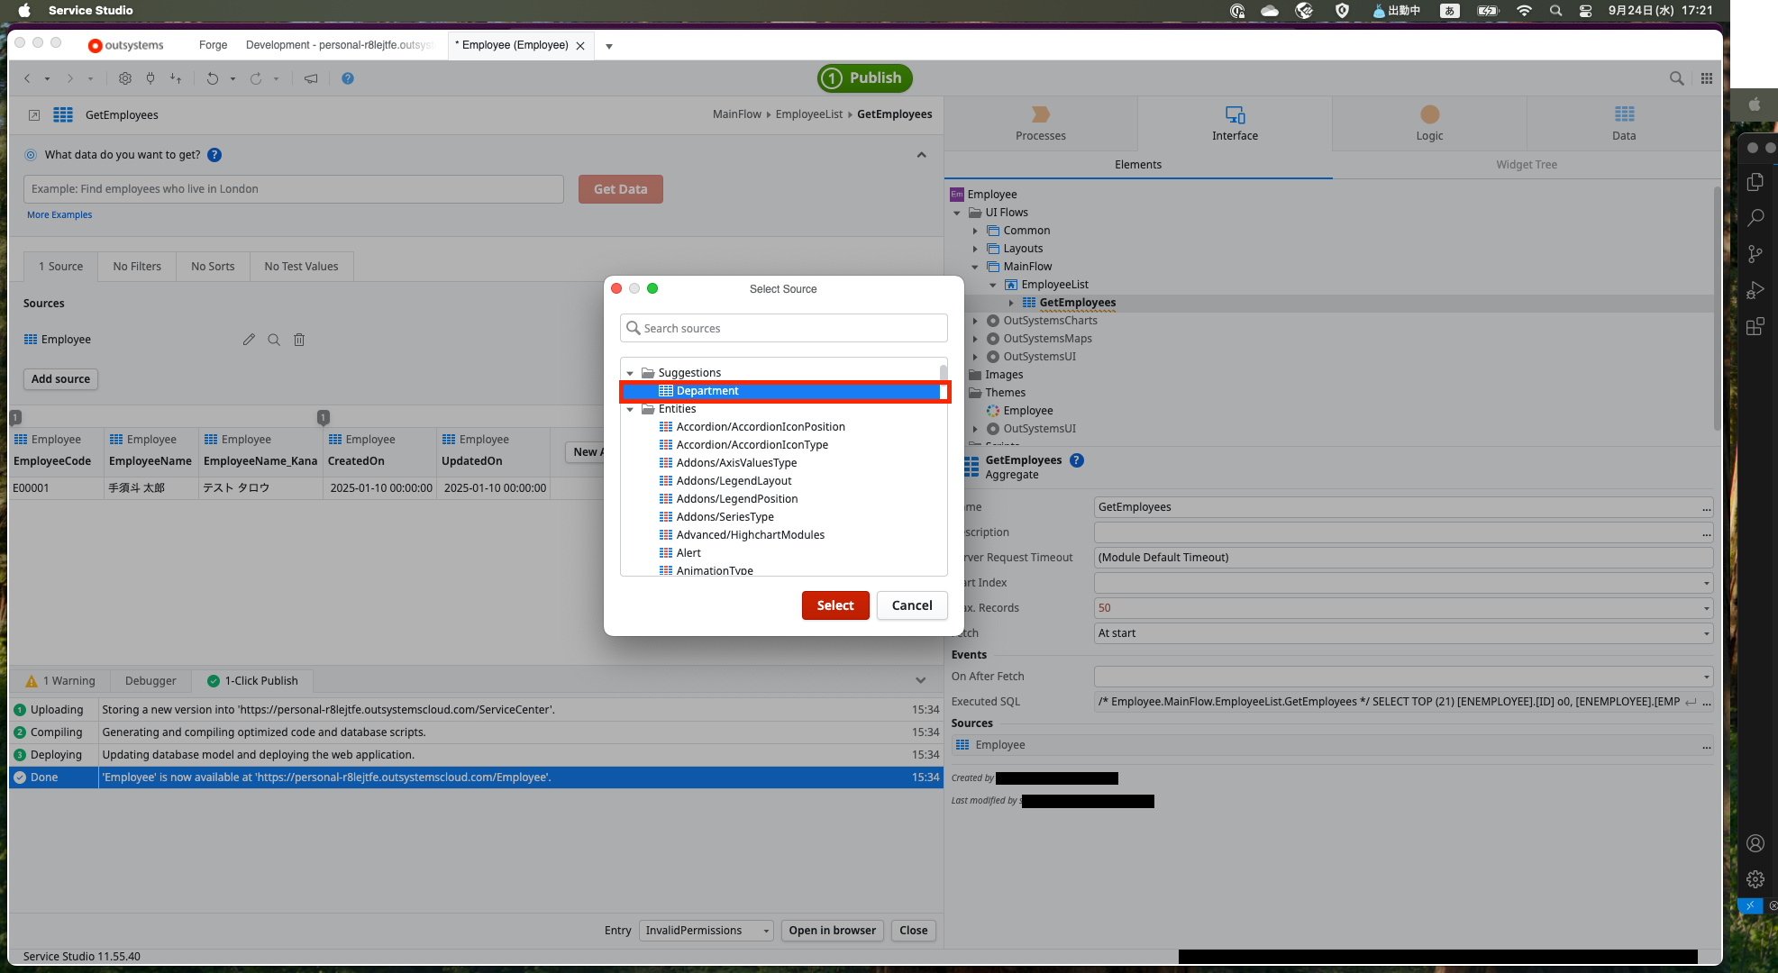Switch to the No Filters tab

(x=137, y=267)
